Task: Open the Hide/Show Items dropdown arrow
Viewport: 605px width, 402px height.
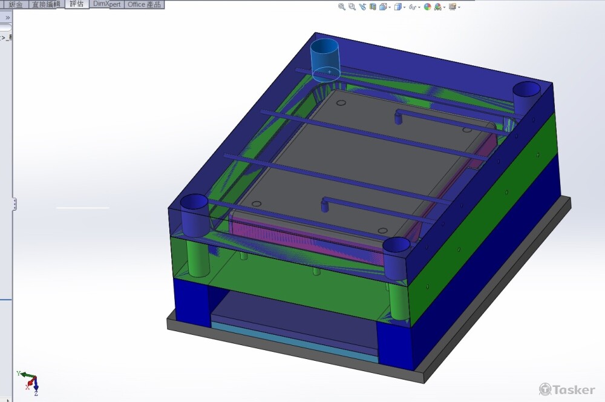Action: (419, 7)
